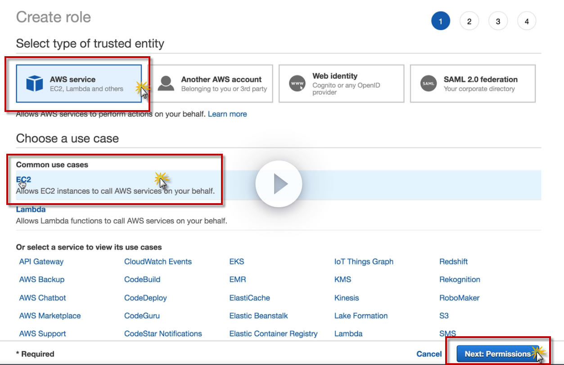Select the Web identity entity card
The height and width of the screenshot is (365, 564).
341,84
